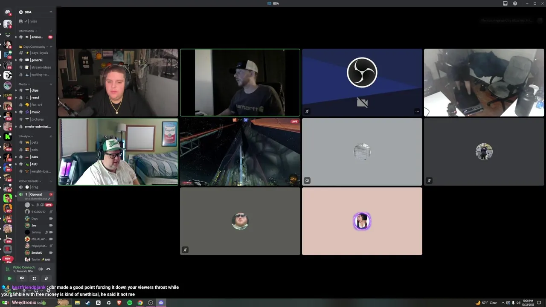Screen dimensions: 546x307
Task: Focus the OBS logo video tile
Action: (x=362, y=83)
